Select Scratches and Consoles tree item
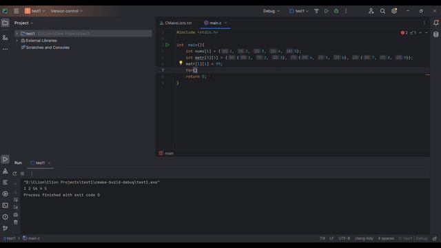The height and width of the screenshot is (248, 441). (x=45, y=48)
